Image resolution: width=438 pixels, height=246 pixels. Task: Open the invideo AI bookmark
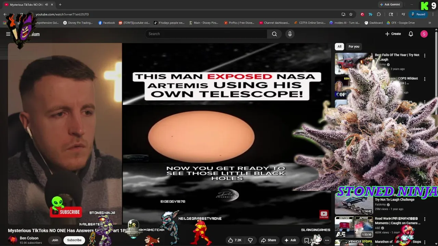345,23
